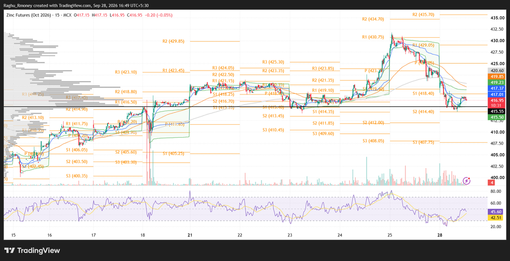This screenshot has height=261, width=510.
Task: Click the MCX exchange label in header
Action: tap(68, 15)
